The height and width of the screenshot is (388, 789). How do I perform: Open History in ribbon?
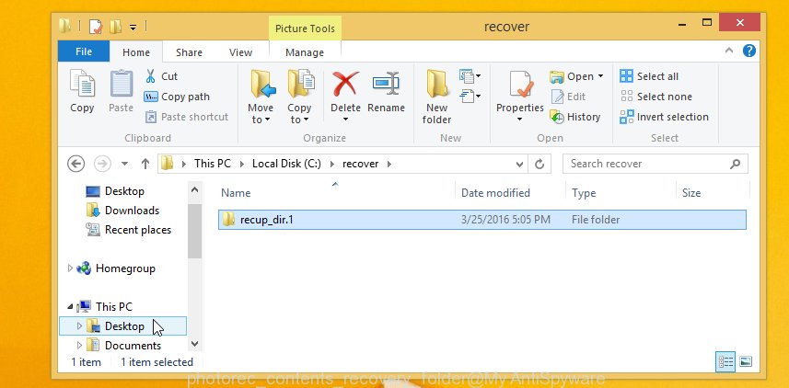[x=575, y=117]
